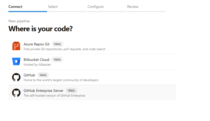The image size is (210, 121).
Task: Click the GitHub Enterprise Server octocat icon
Action: click(16, 93)
